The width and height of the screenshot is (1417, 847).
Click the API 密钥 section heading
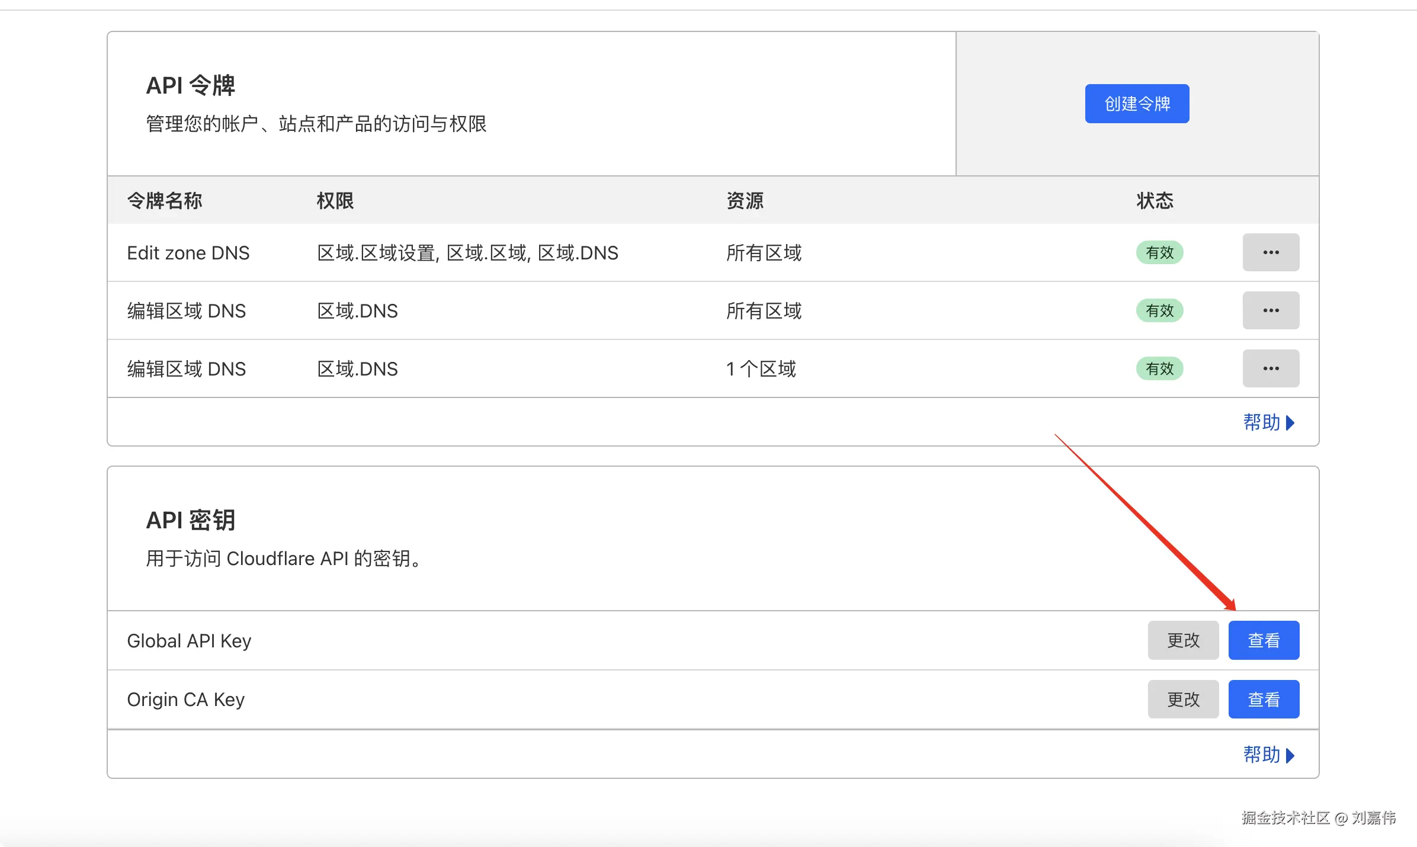click(190, 520)
